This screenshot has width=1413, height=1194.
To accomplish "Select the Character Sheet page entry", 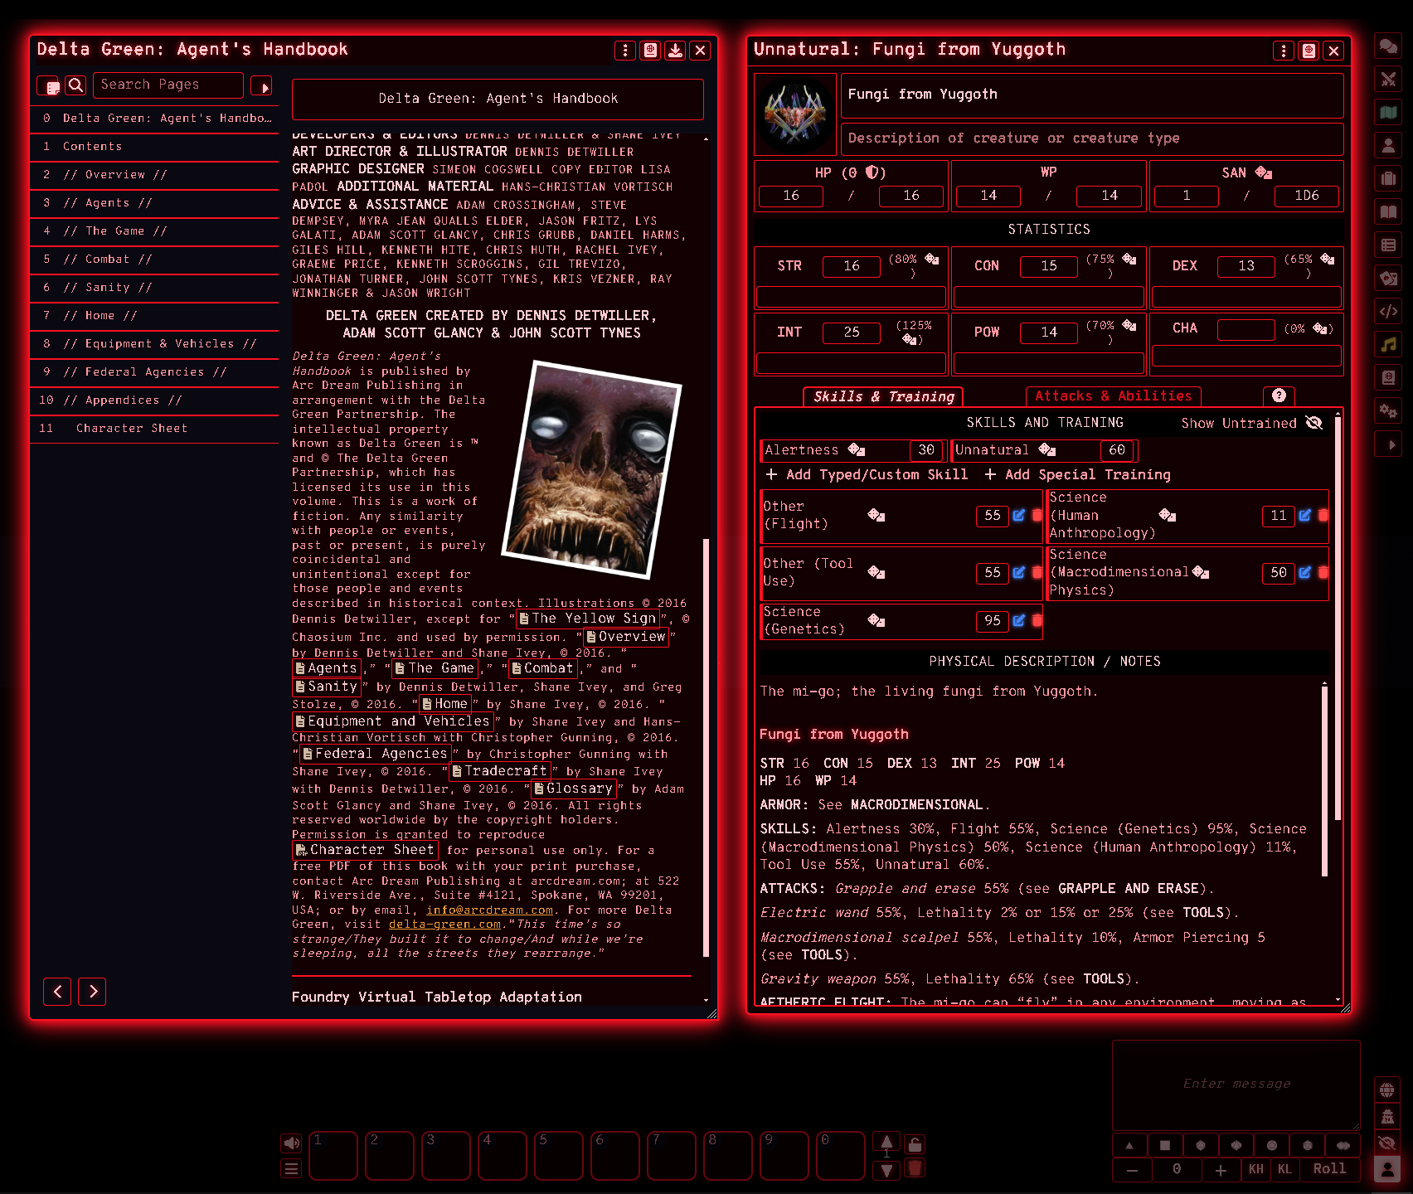I will (x=154, y=428).
